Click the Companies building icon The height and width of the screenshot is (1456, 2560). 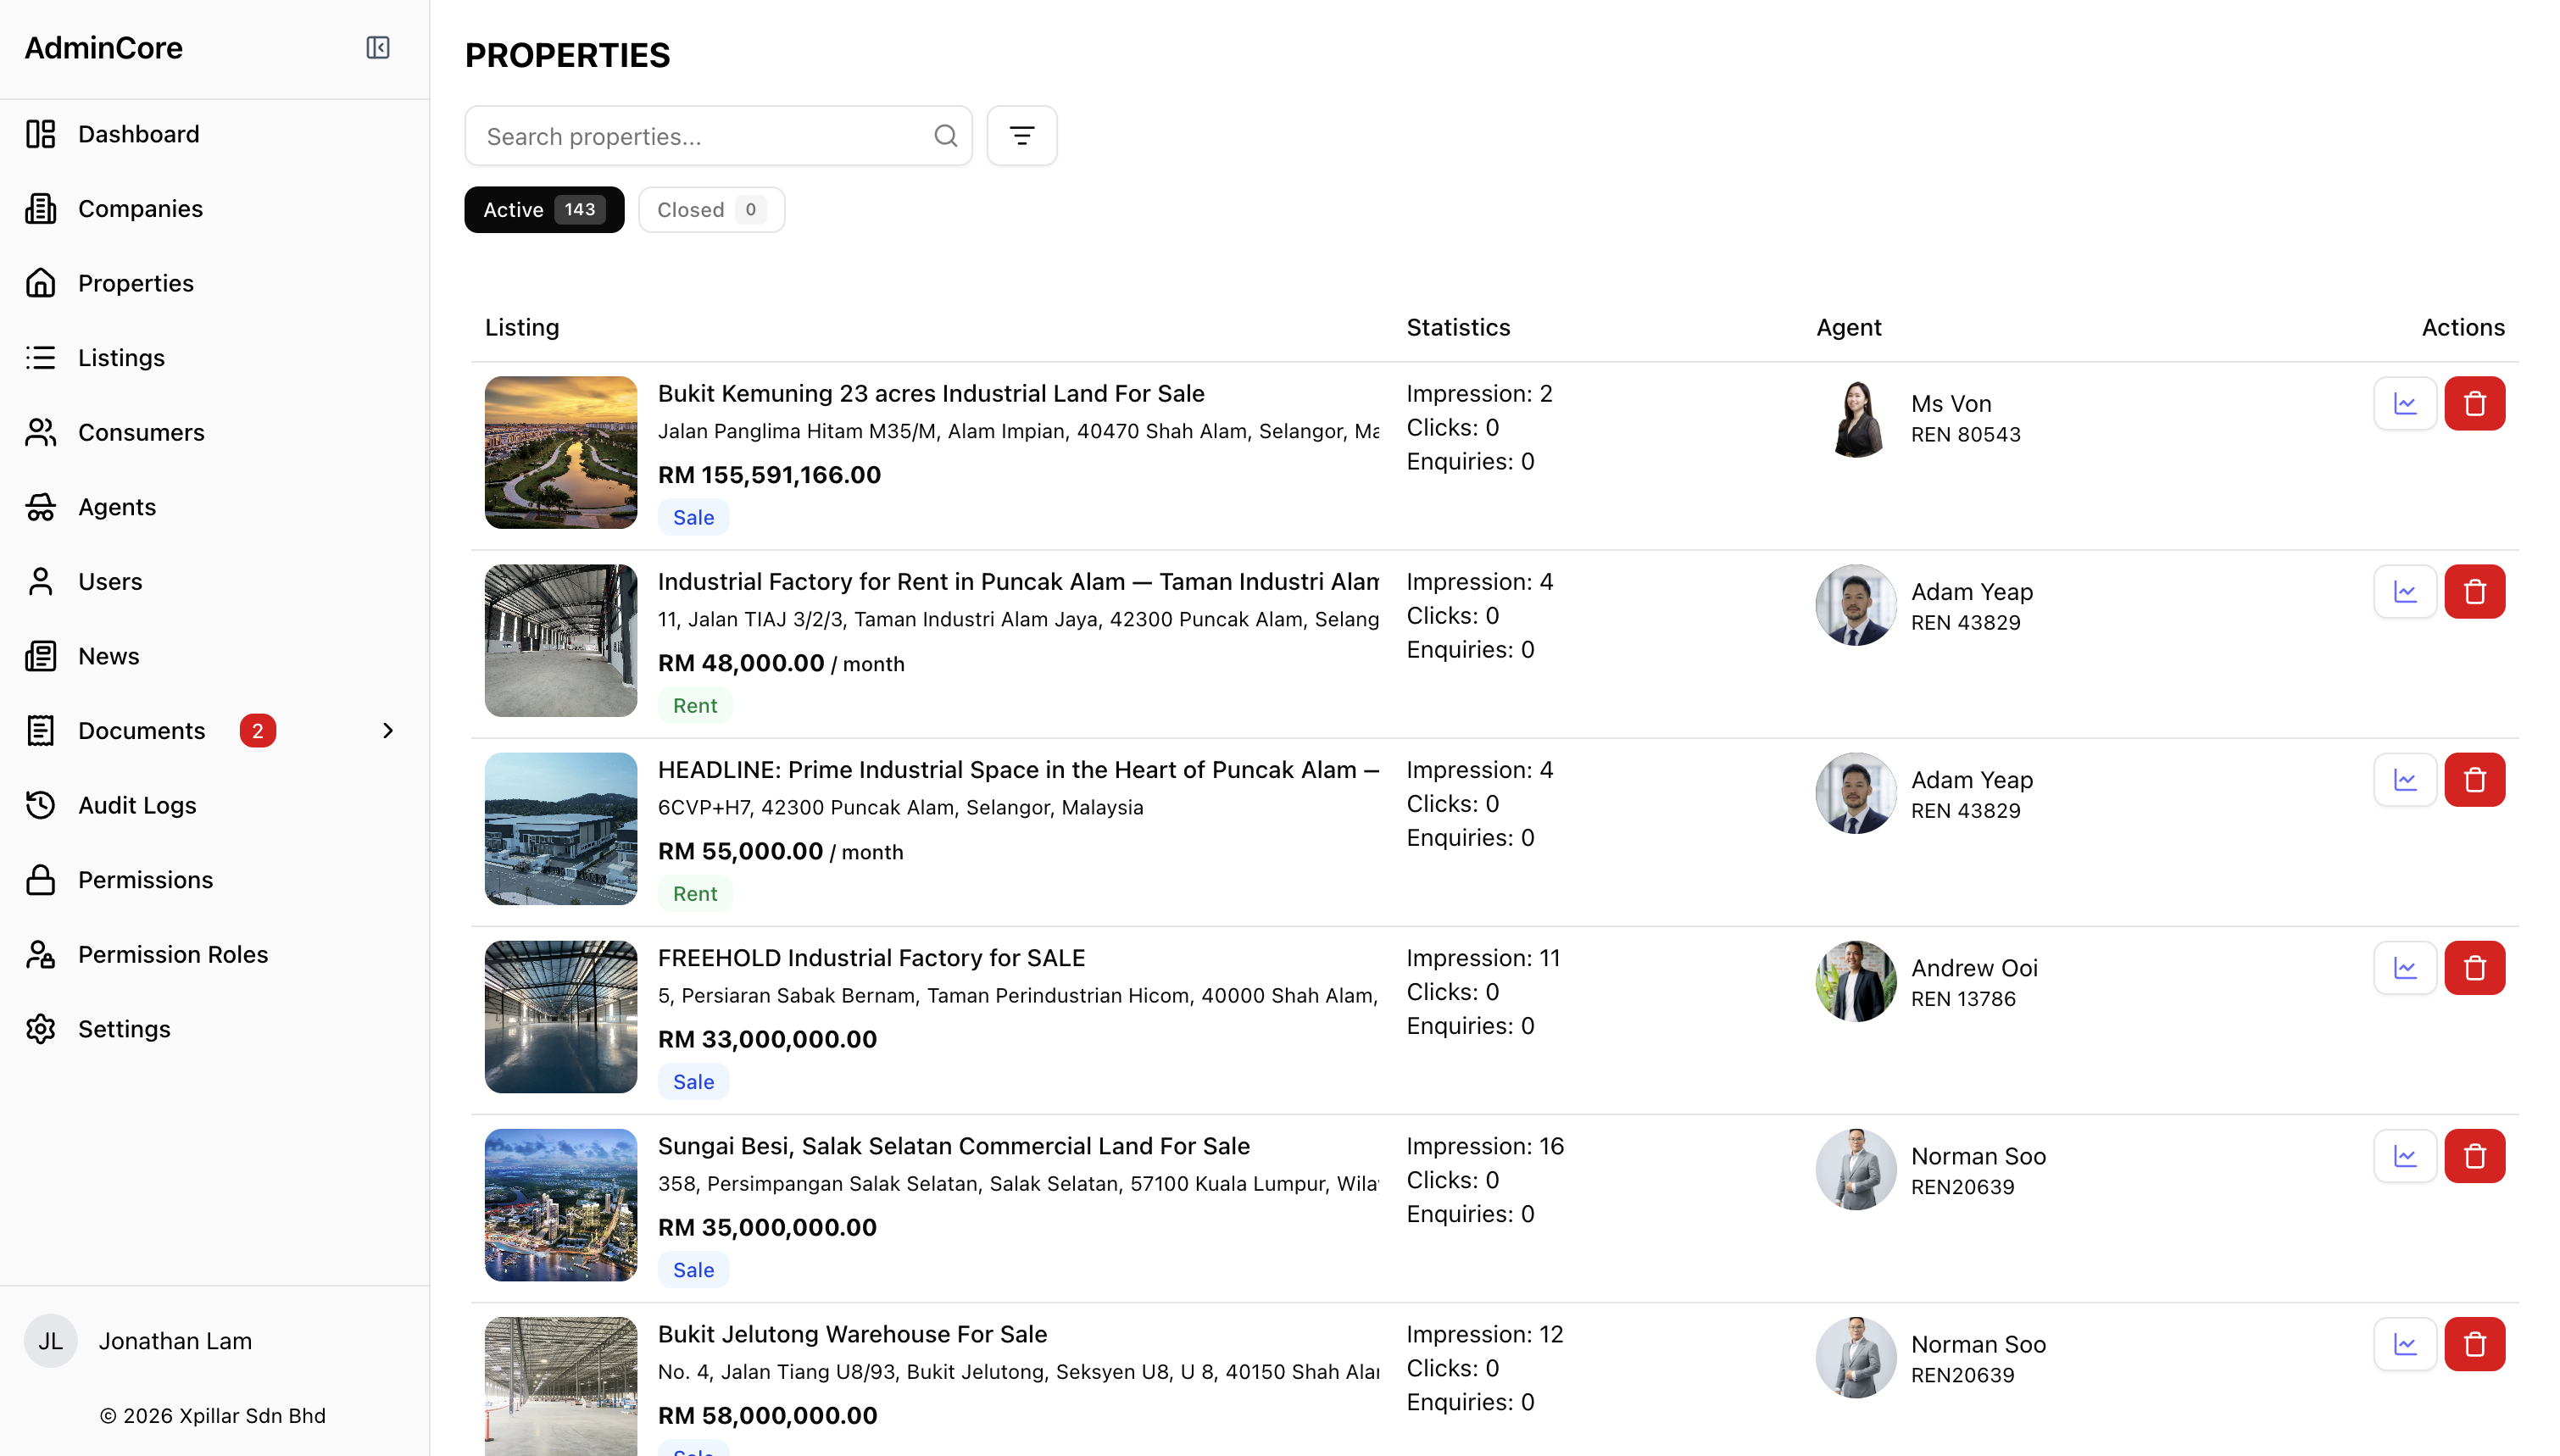[40, 208]
